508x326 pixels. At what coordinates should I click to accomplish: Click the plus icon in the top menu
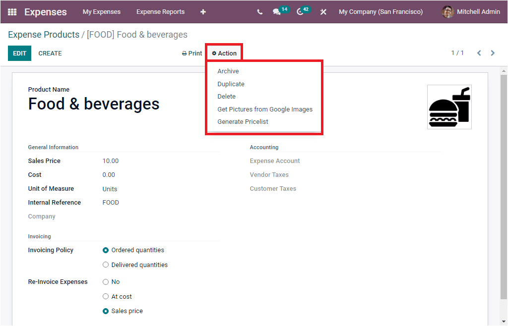(203, 11)
